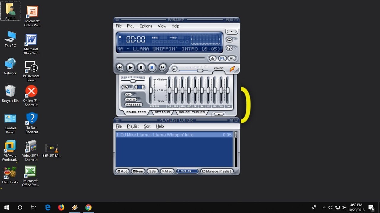The image size is (380, 213).
Task: Start playback with the Play button
Action: (x=130, y=67)
